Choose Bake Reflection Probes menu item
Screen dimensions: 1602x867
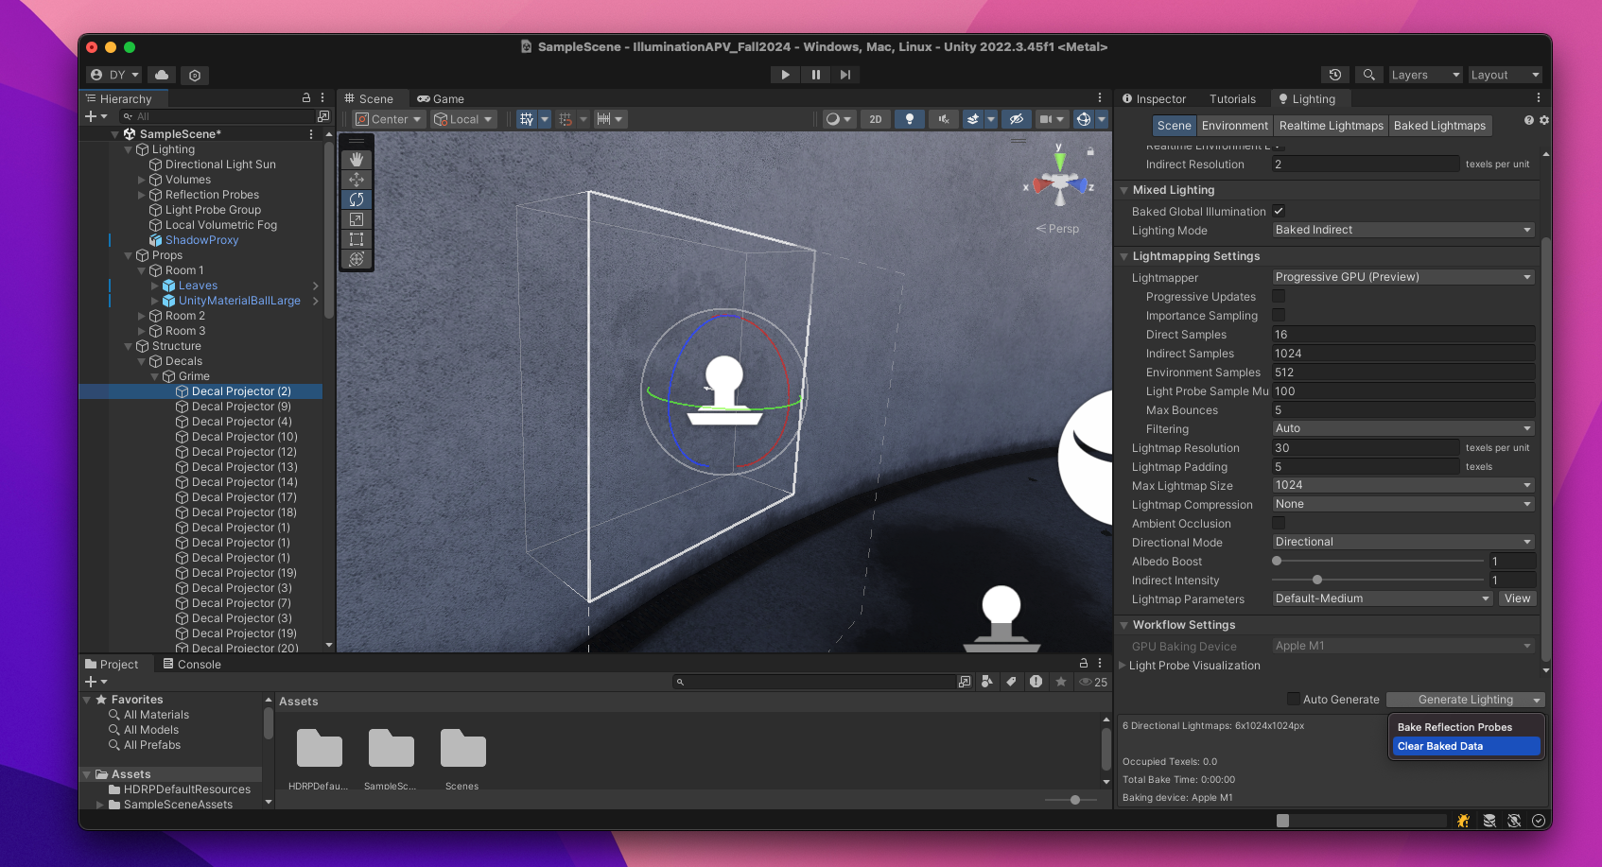pos(1466,727)
